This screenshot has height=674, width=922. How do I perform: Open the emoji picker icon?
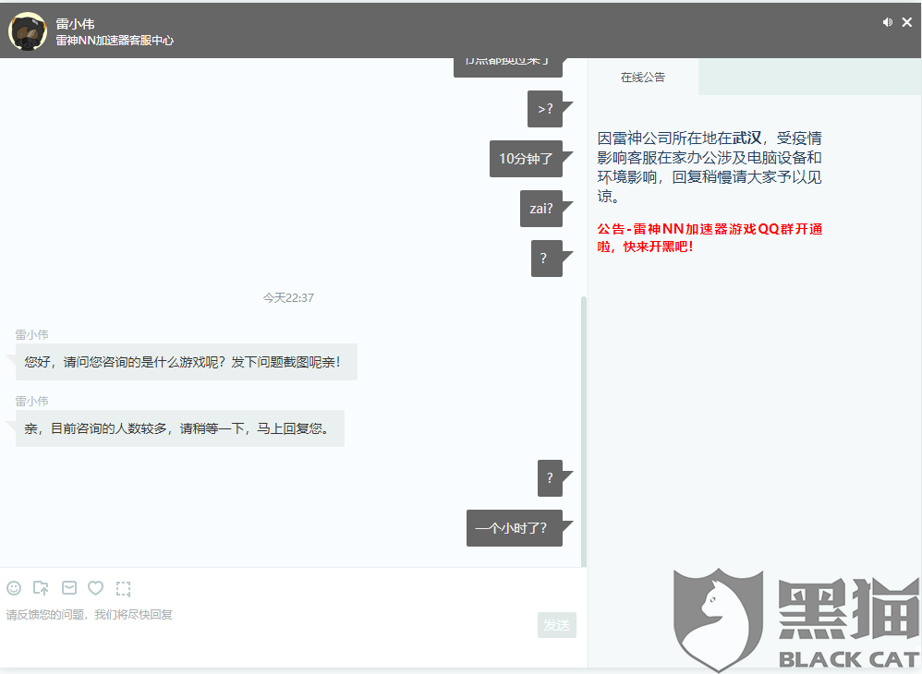pyautogui.click(x=14, y=587)
